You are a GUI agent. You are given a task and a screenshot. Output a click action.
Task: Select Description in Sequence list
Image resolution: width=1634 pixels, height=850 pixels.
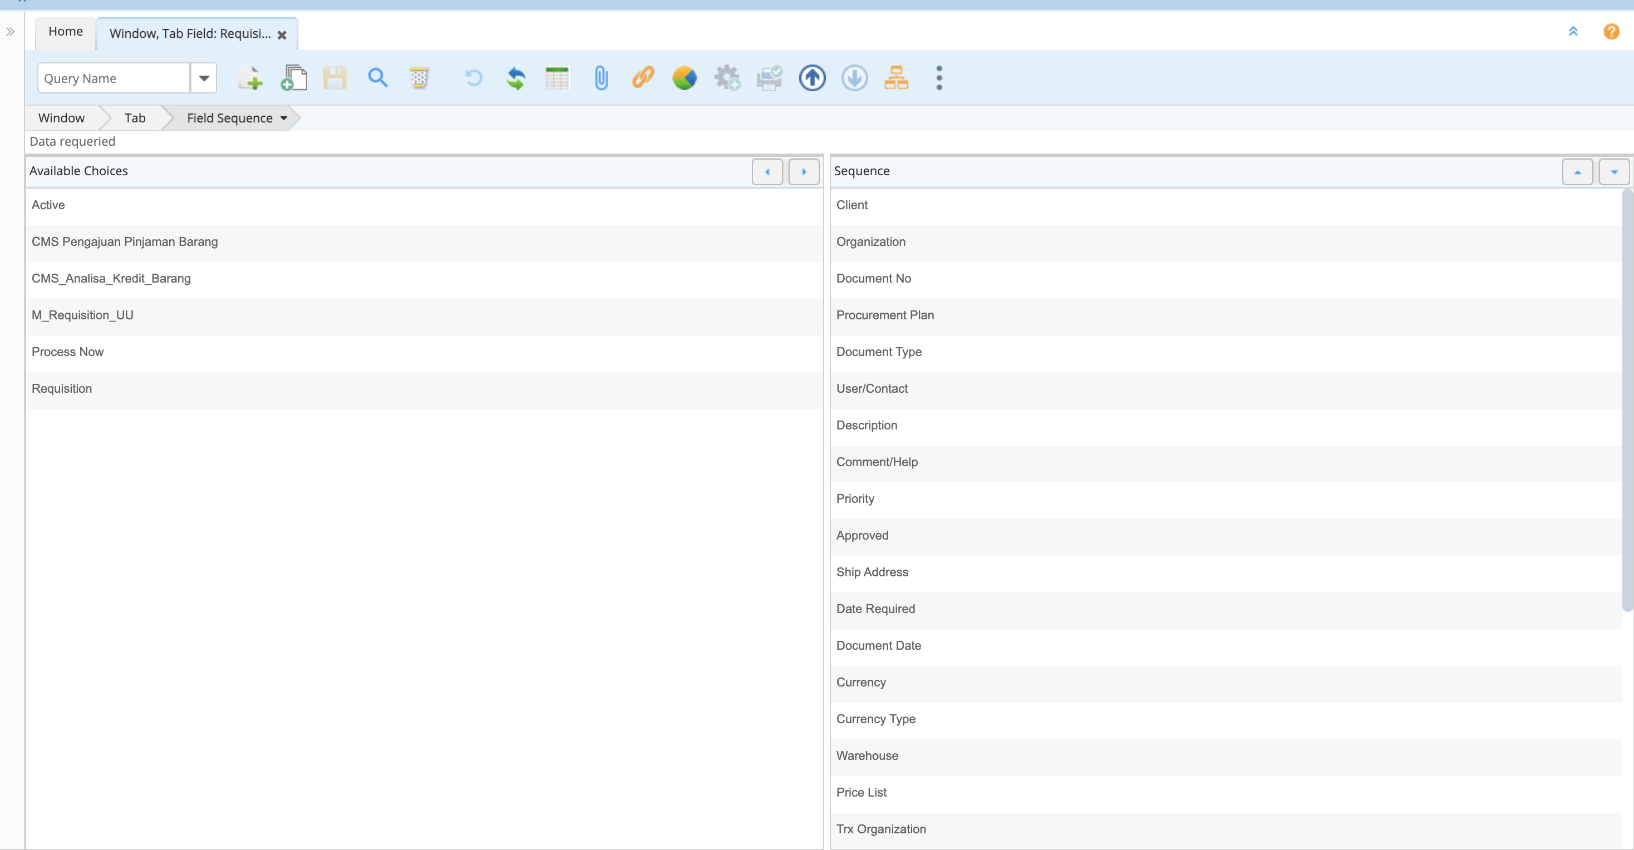pyautogui.click(x=1226, y=426)
